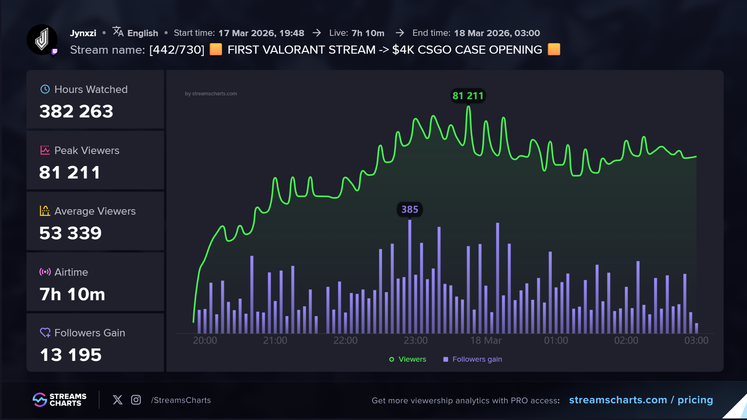
Task: Click the English language label
Action: click(143, 33)
